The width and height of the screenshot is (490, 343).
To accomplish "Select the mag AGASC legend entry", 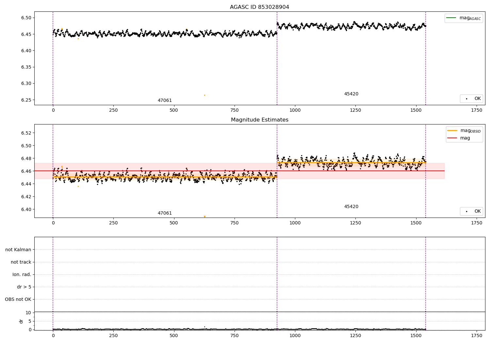I will click(464, 18).
